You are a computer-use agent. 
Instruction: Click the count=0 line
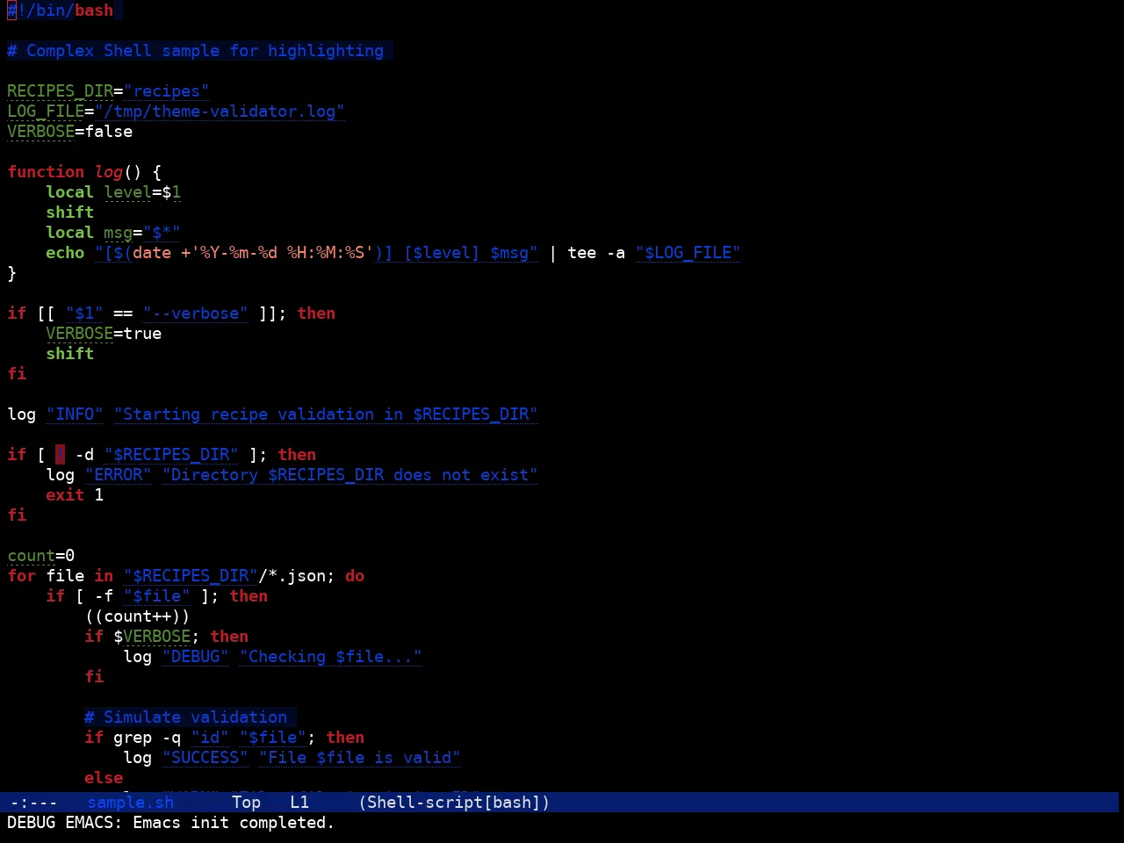point(41,556)
